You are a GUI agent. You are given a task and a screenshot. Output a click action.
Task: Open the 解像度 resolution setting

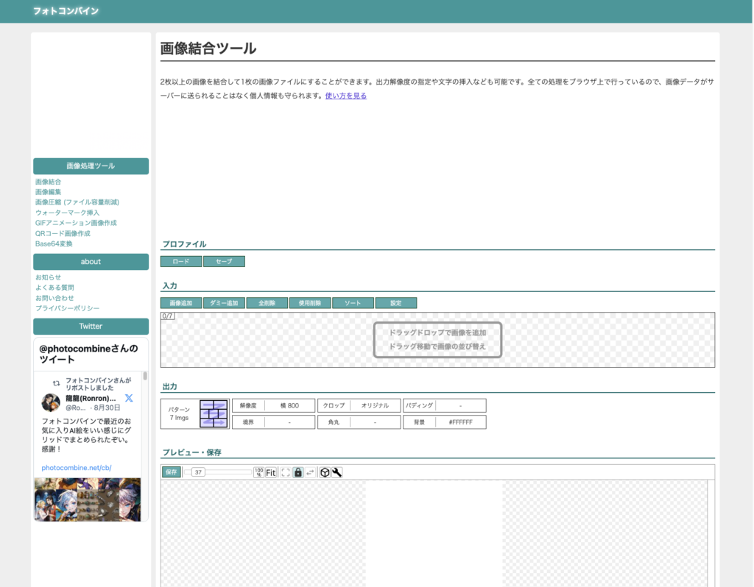pyautogui.click(x=273, y=405)
